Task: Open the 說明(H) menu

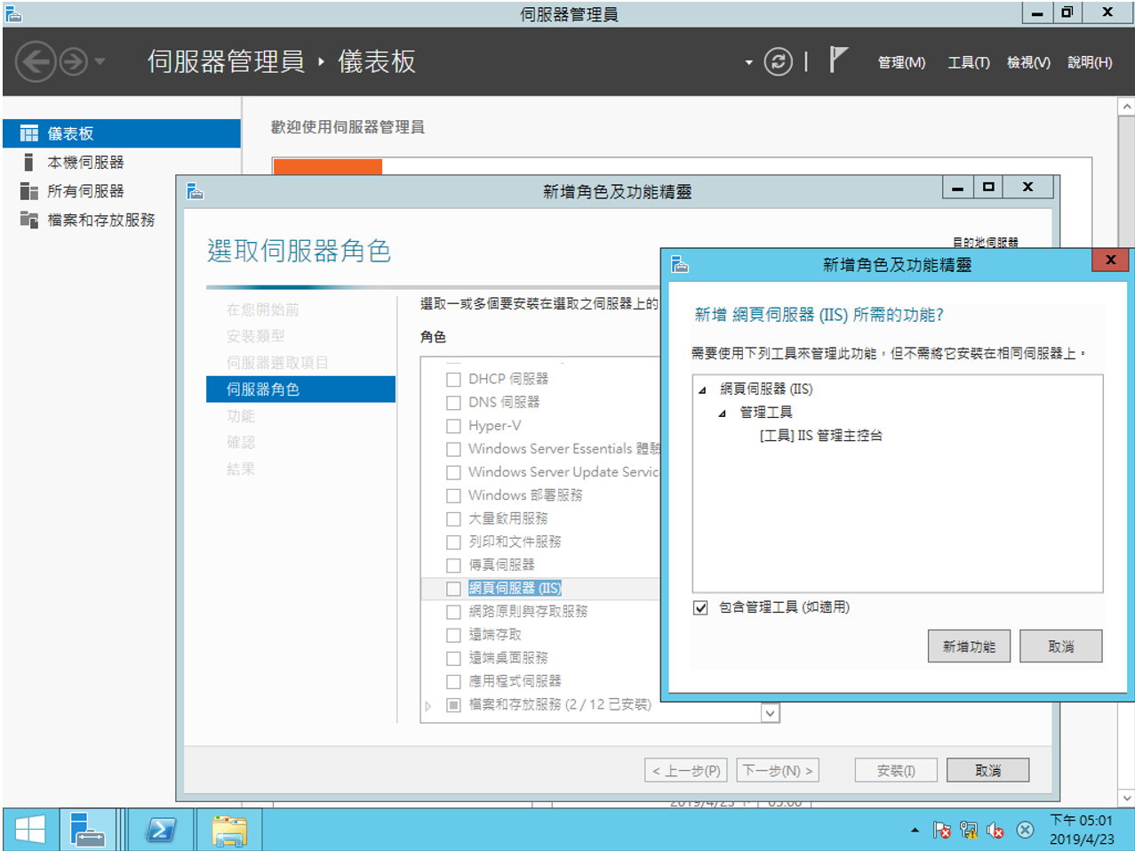Action: coord(1090,62)
